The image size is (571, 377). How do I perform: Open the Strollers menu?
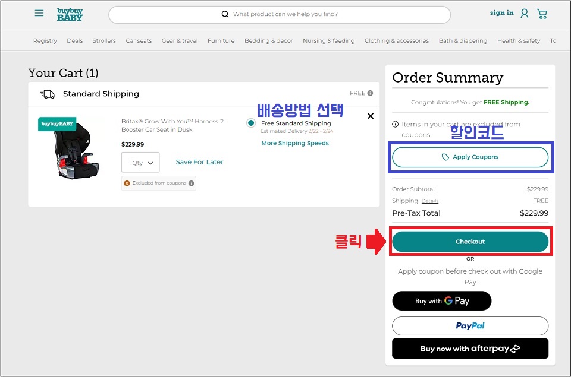(104, 41)
